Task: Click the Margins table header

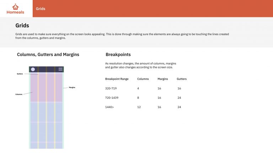Action: [x=163, y=79]
